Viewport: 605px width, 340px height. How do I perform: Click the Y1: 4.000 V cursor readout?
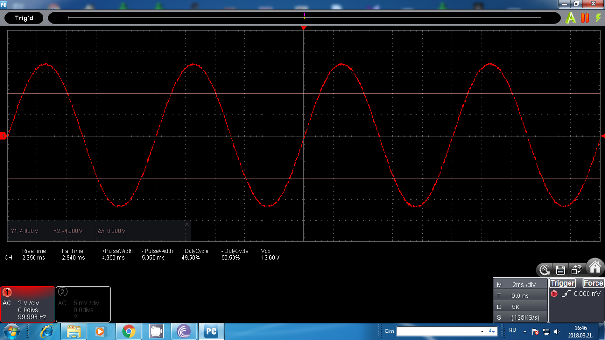click(25, 231)
